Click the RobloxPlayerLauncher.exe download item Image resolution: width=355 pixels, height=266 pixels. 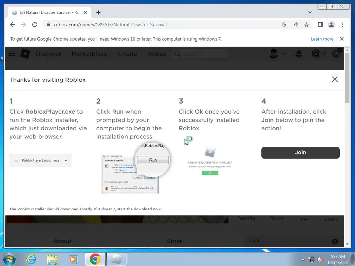coord(40,160)
